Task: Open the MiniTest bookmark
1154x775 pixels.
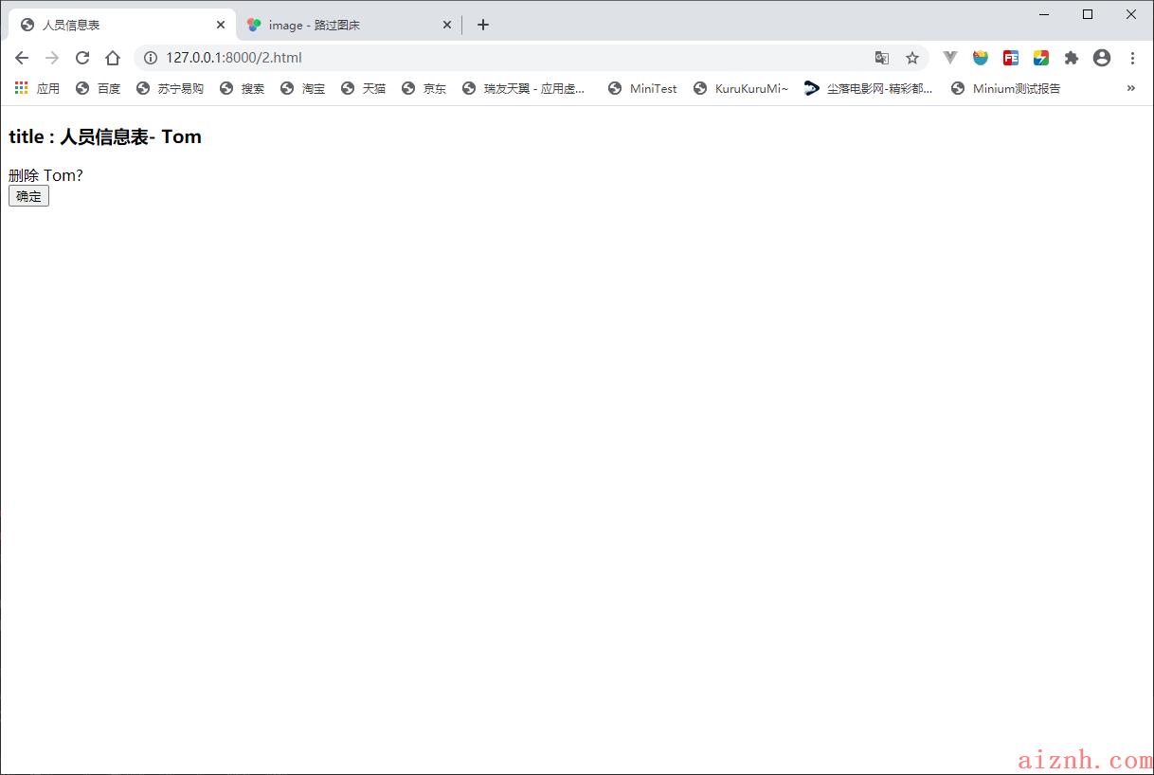Action: point(643,88)
